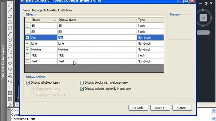This screenshot has width=216, height=121.
Task: Select the Line draw tool
Action: pyautogui.click(x=10, y=4)
